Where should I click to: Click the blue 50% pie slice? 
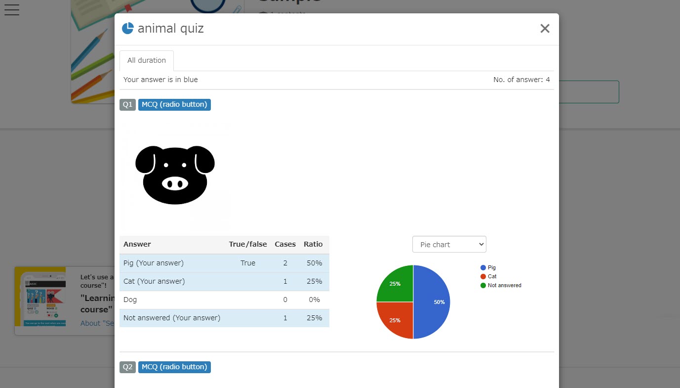point(432,302)
